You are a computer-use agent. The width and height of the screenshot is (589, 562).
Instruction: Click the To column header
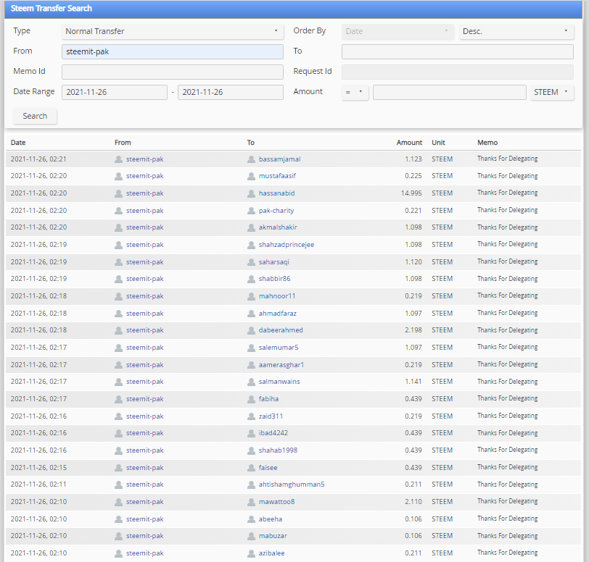tap(250, 143)
